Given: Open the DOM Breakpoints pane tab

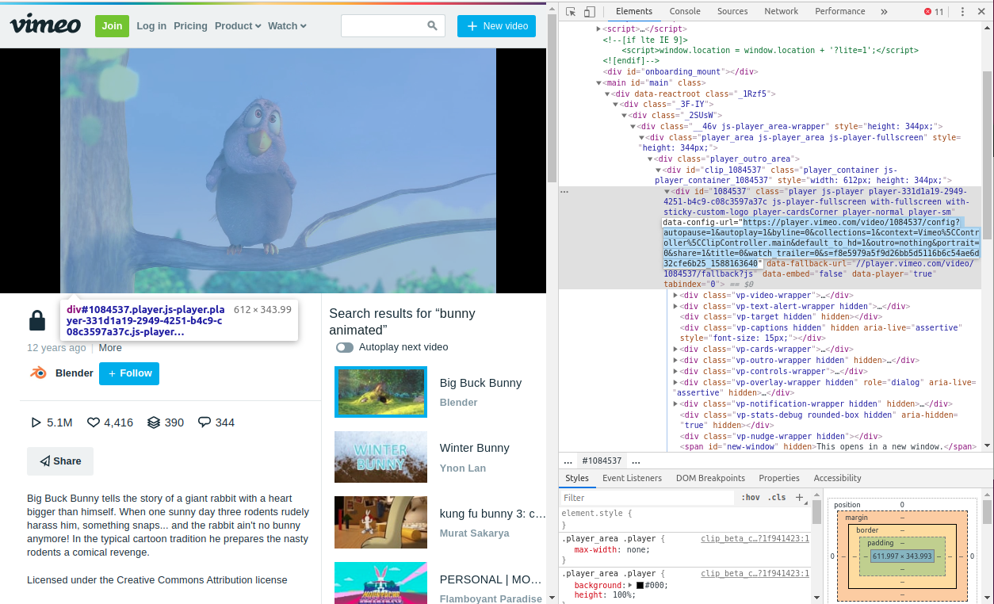Looking at the screenshot, I should 710,479.
